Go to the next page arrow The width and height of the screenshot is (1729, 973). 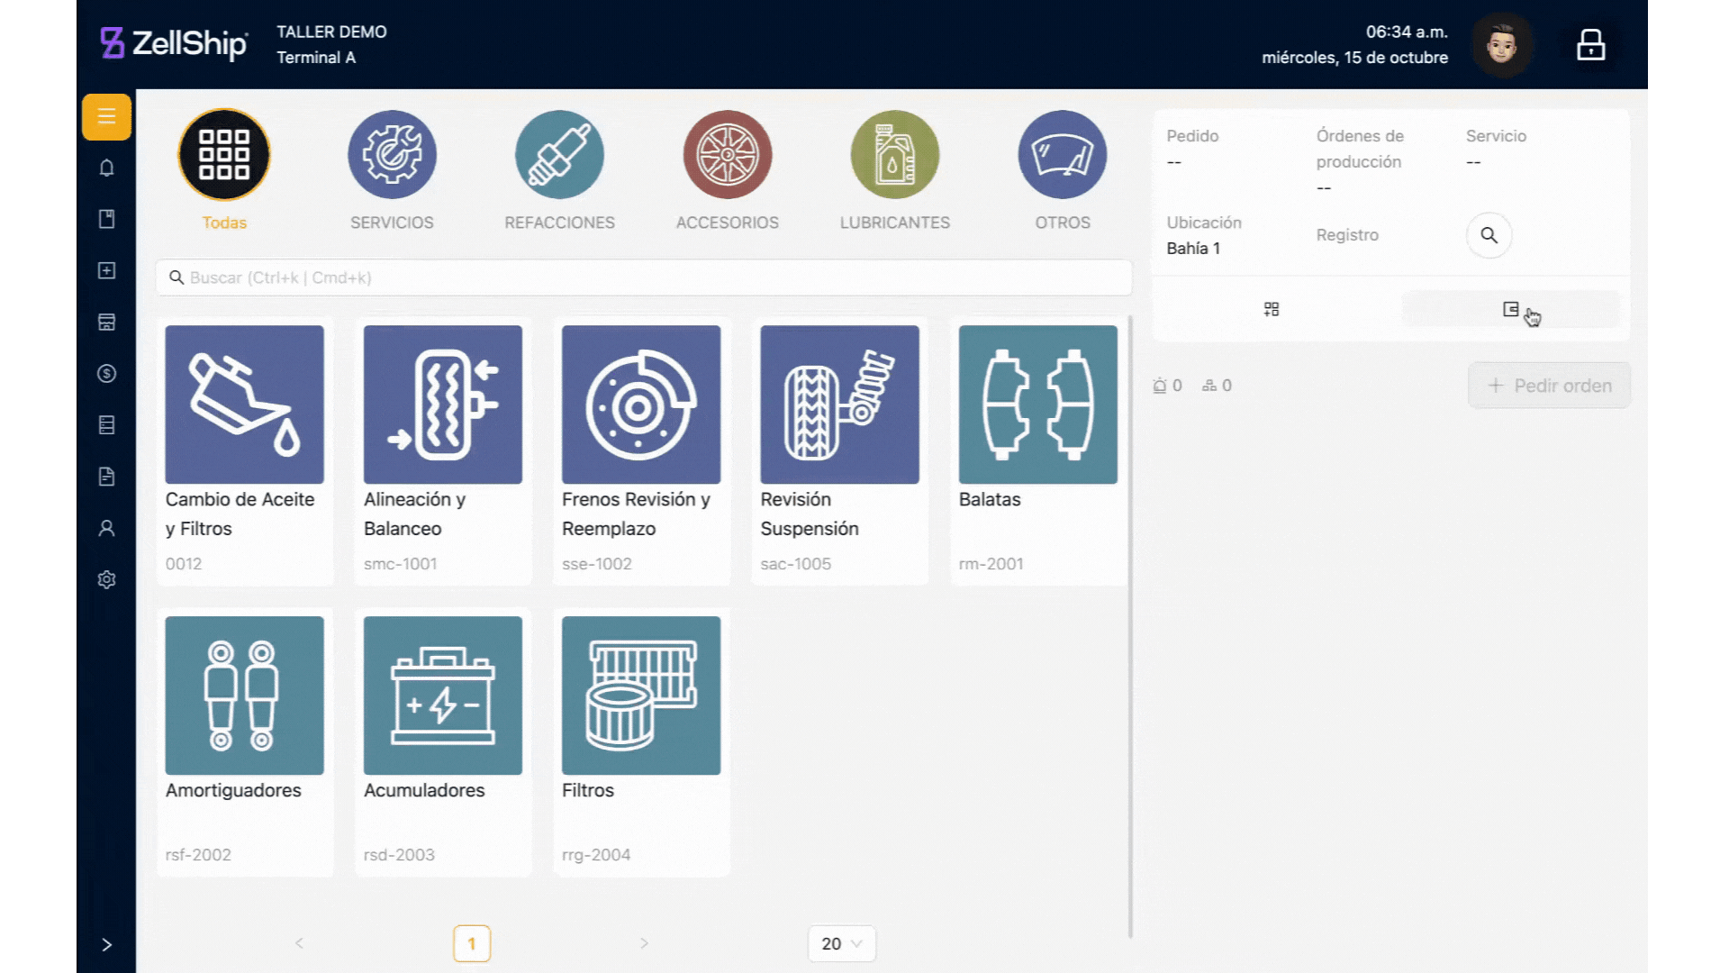(644, 943)
